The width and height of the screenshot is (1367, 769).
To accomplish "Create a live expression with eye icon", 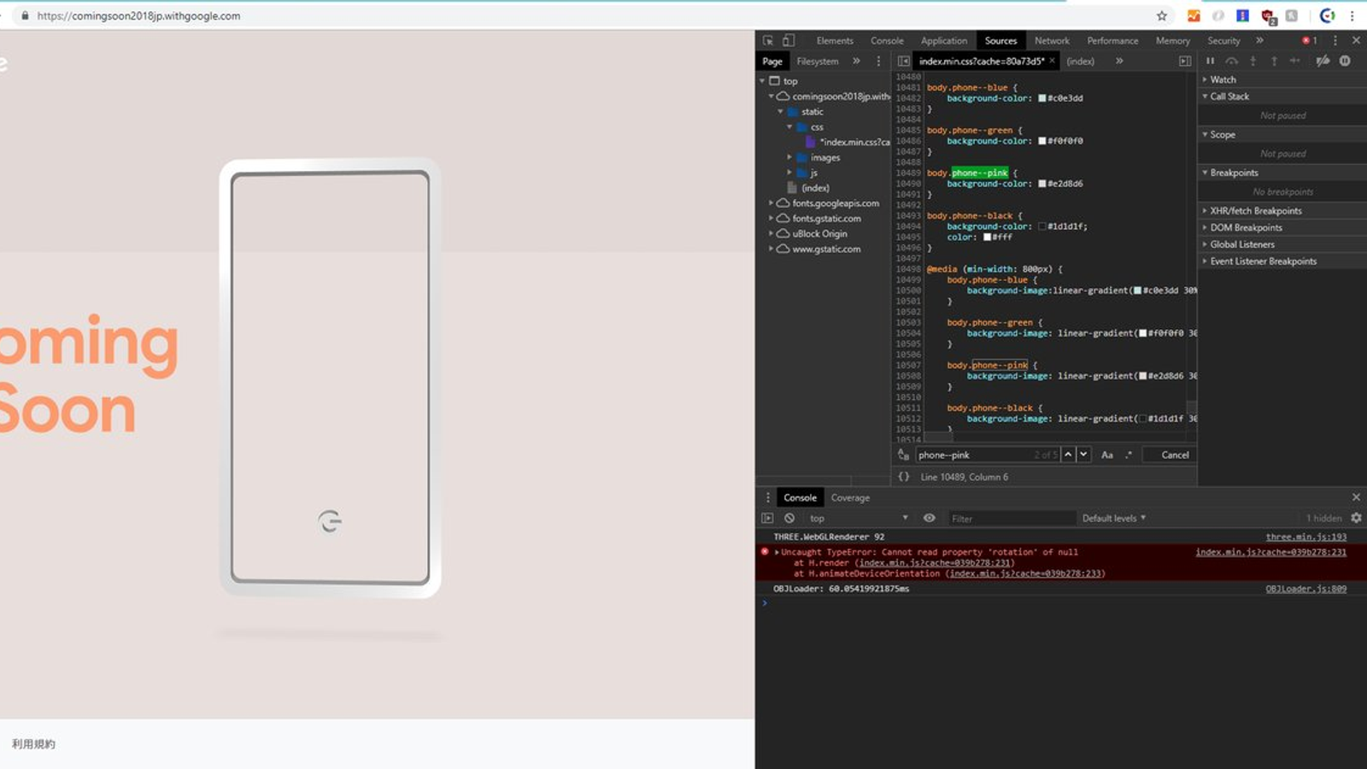I will coord(930,518).
